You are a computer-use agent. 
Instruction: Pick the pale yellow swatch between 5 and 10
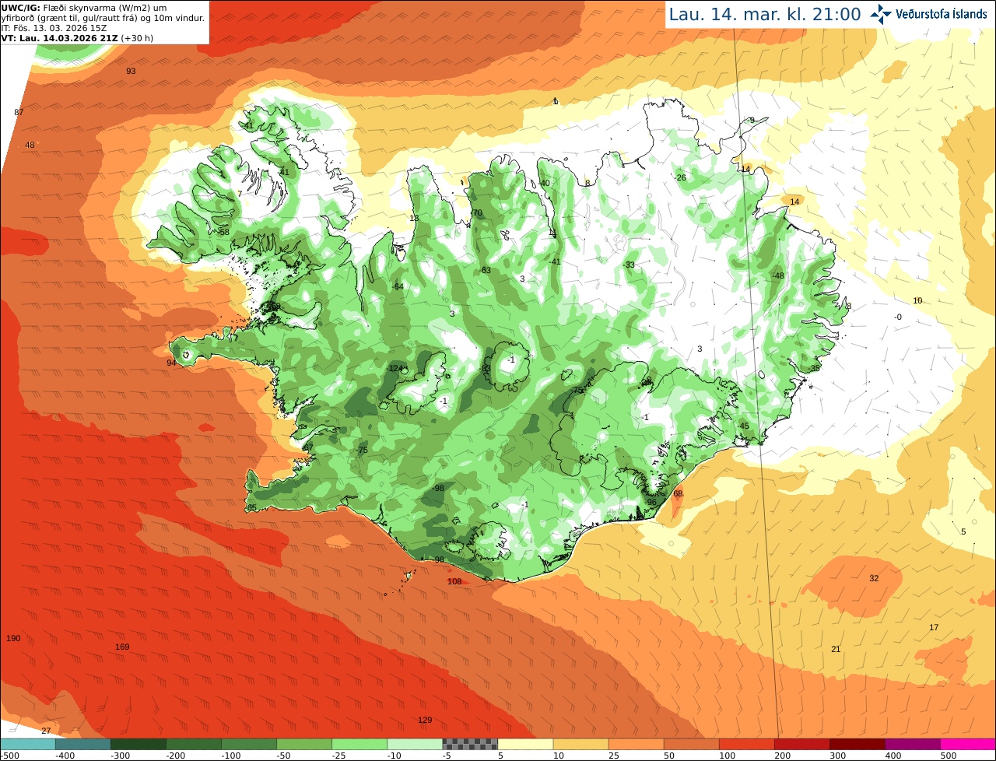[525, 744]
